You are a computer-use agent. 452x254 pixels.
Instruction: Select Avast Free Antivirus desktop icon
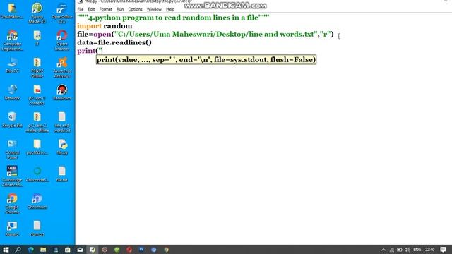click(62, 68)
